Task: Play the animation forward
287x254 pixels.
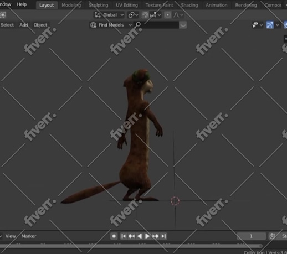Action: 147,236
